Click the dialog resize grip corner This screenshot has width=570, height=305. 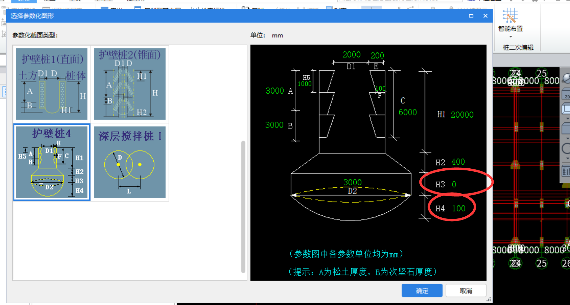[x=489, y=299]
